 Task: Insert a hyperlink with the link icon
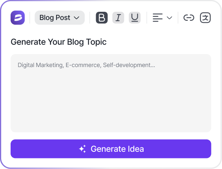(x=189, y=18)
